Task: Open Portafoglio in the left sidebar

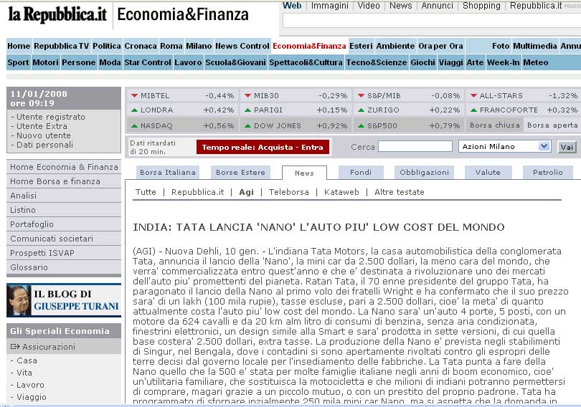Action: [x=32, y=224]
